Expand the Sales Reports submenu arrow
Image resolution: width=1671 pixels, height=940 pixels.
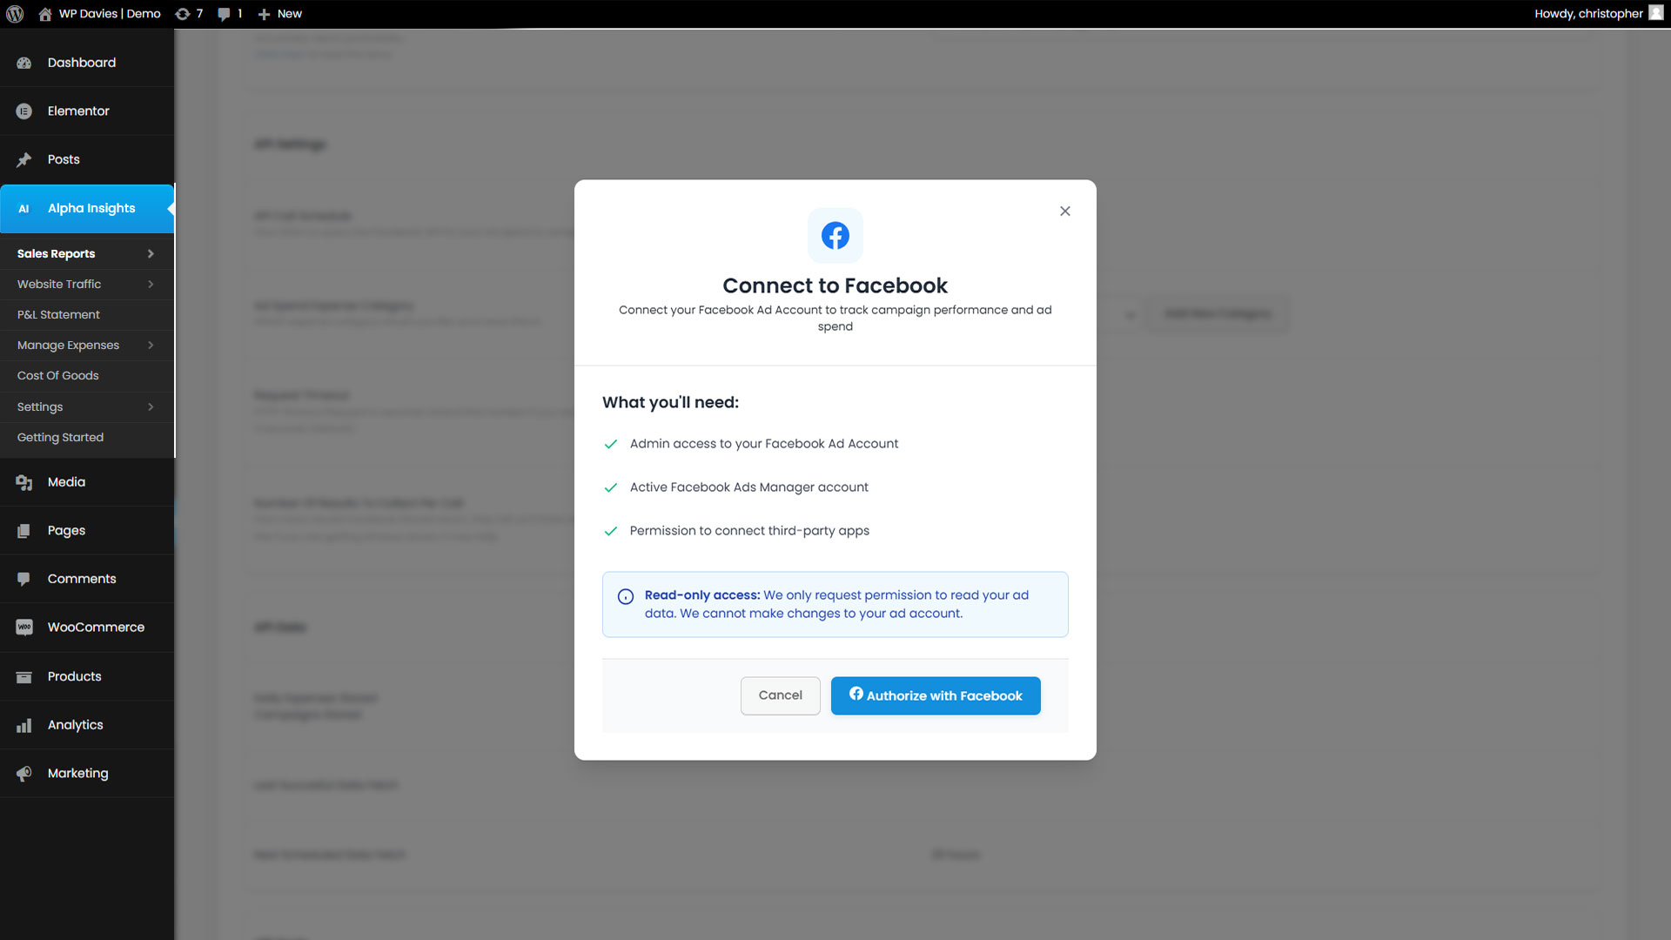[x=151, y=254]
